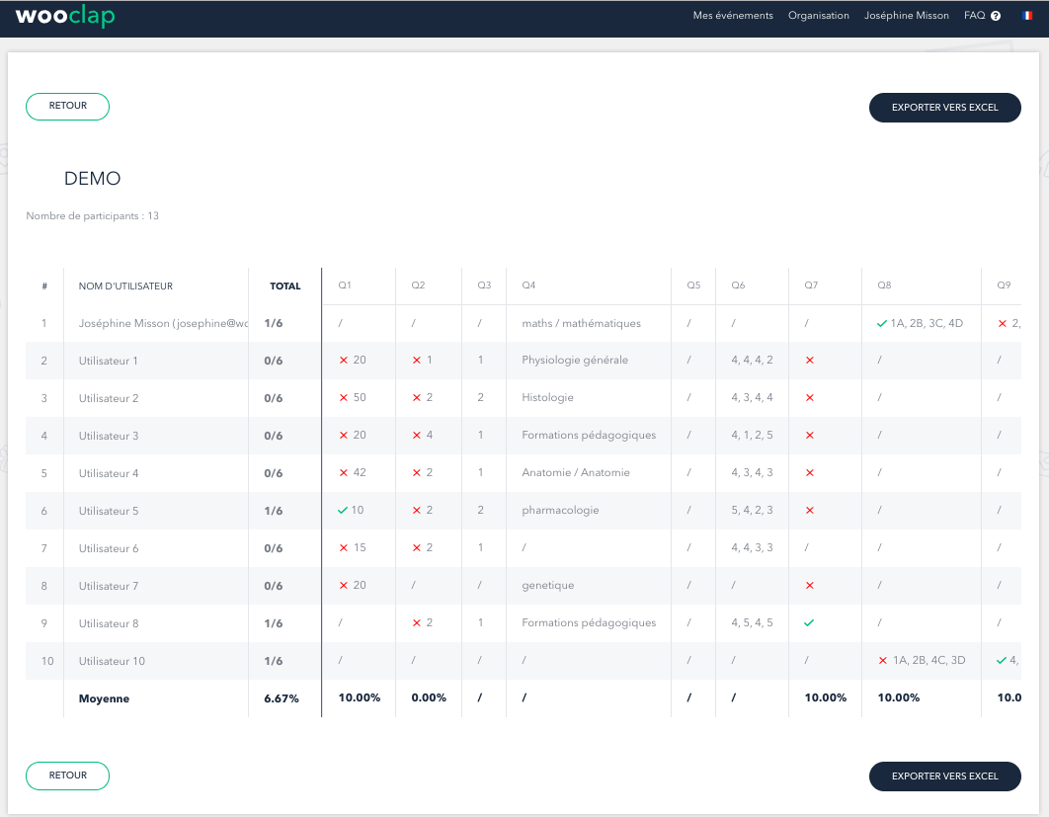Screen dimensions: 1049x817
Task: Select Utilisateur 1 name cell
Action: (x=109, y=361)
